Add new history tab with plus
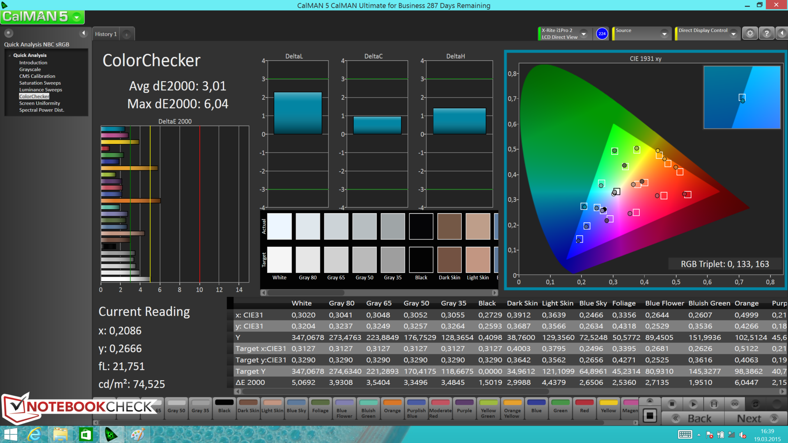The image size is (788, 443). coord(127,34)
